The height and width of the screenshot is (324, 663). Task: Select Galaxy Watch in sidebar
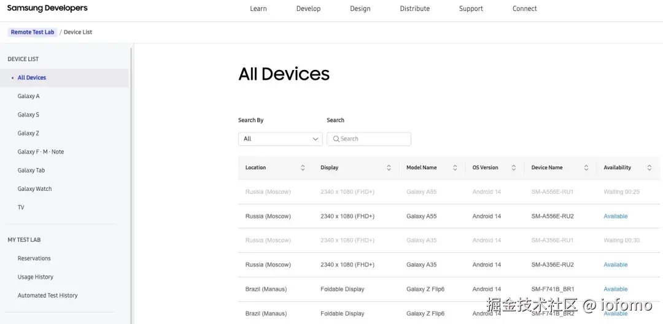34,189
